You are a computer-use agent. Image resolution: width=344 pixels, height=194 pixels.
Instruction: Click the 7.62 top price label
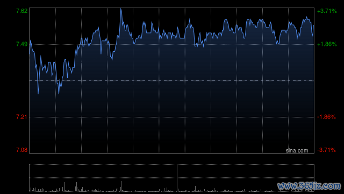coord(22,11)
